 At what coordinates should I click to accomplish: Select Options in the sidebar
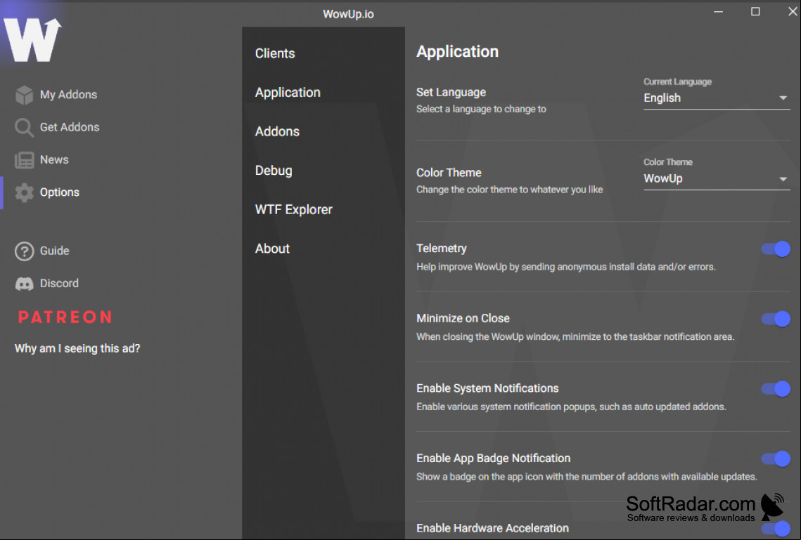(60, 192)
